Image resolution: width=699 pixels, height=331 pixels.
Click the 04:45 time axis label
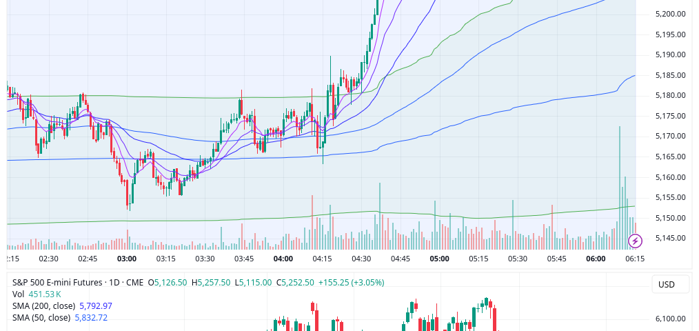[x=401, y=259]
